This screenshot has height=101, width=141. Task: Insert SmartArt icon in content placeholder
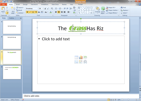[x=85, y=58]
